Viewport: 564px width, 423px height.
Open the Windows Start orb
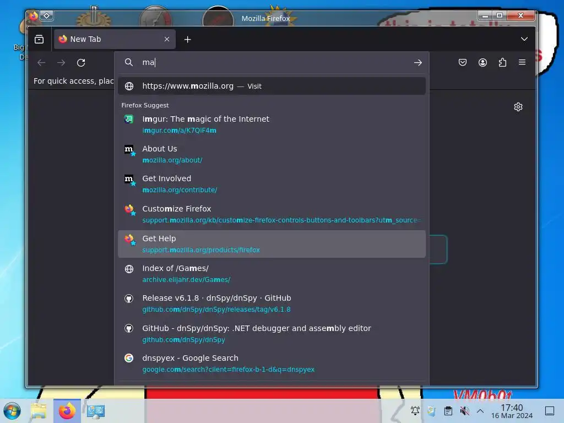(x=12, y=411)
